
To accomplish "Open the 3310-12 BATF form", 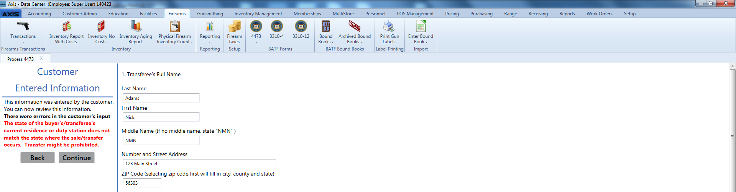I will coord(301,29).
